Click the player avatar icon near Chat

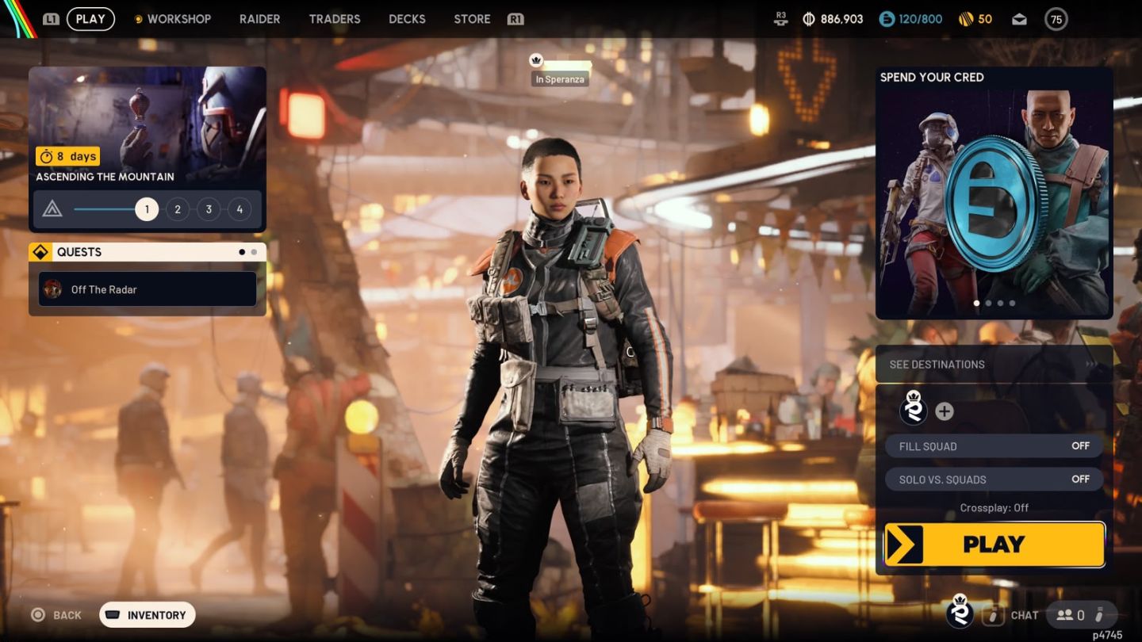pyautogui.click(x=960, y=612)
